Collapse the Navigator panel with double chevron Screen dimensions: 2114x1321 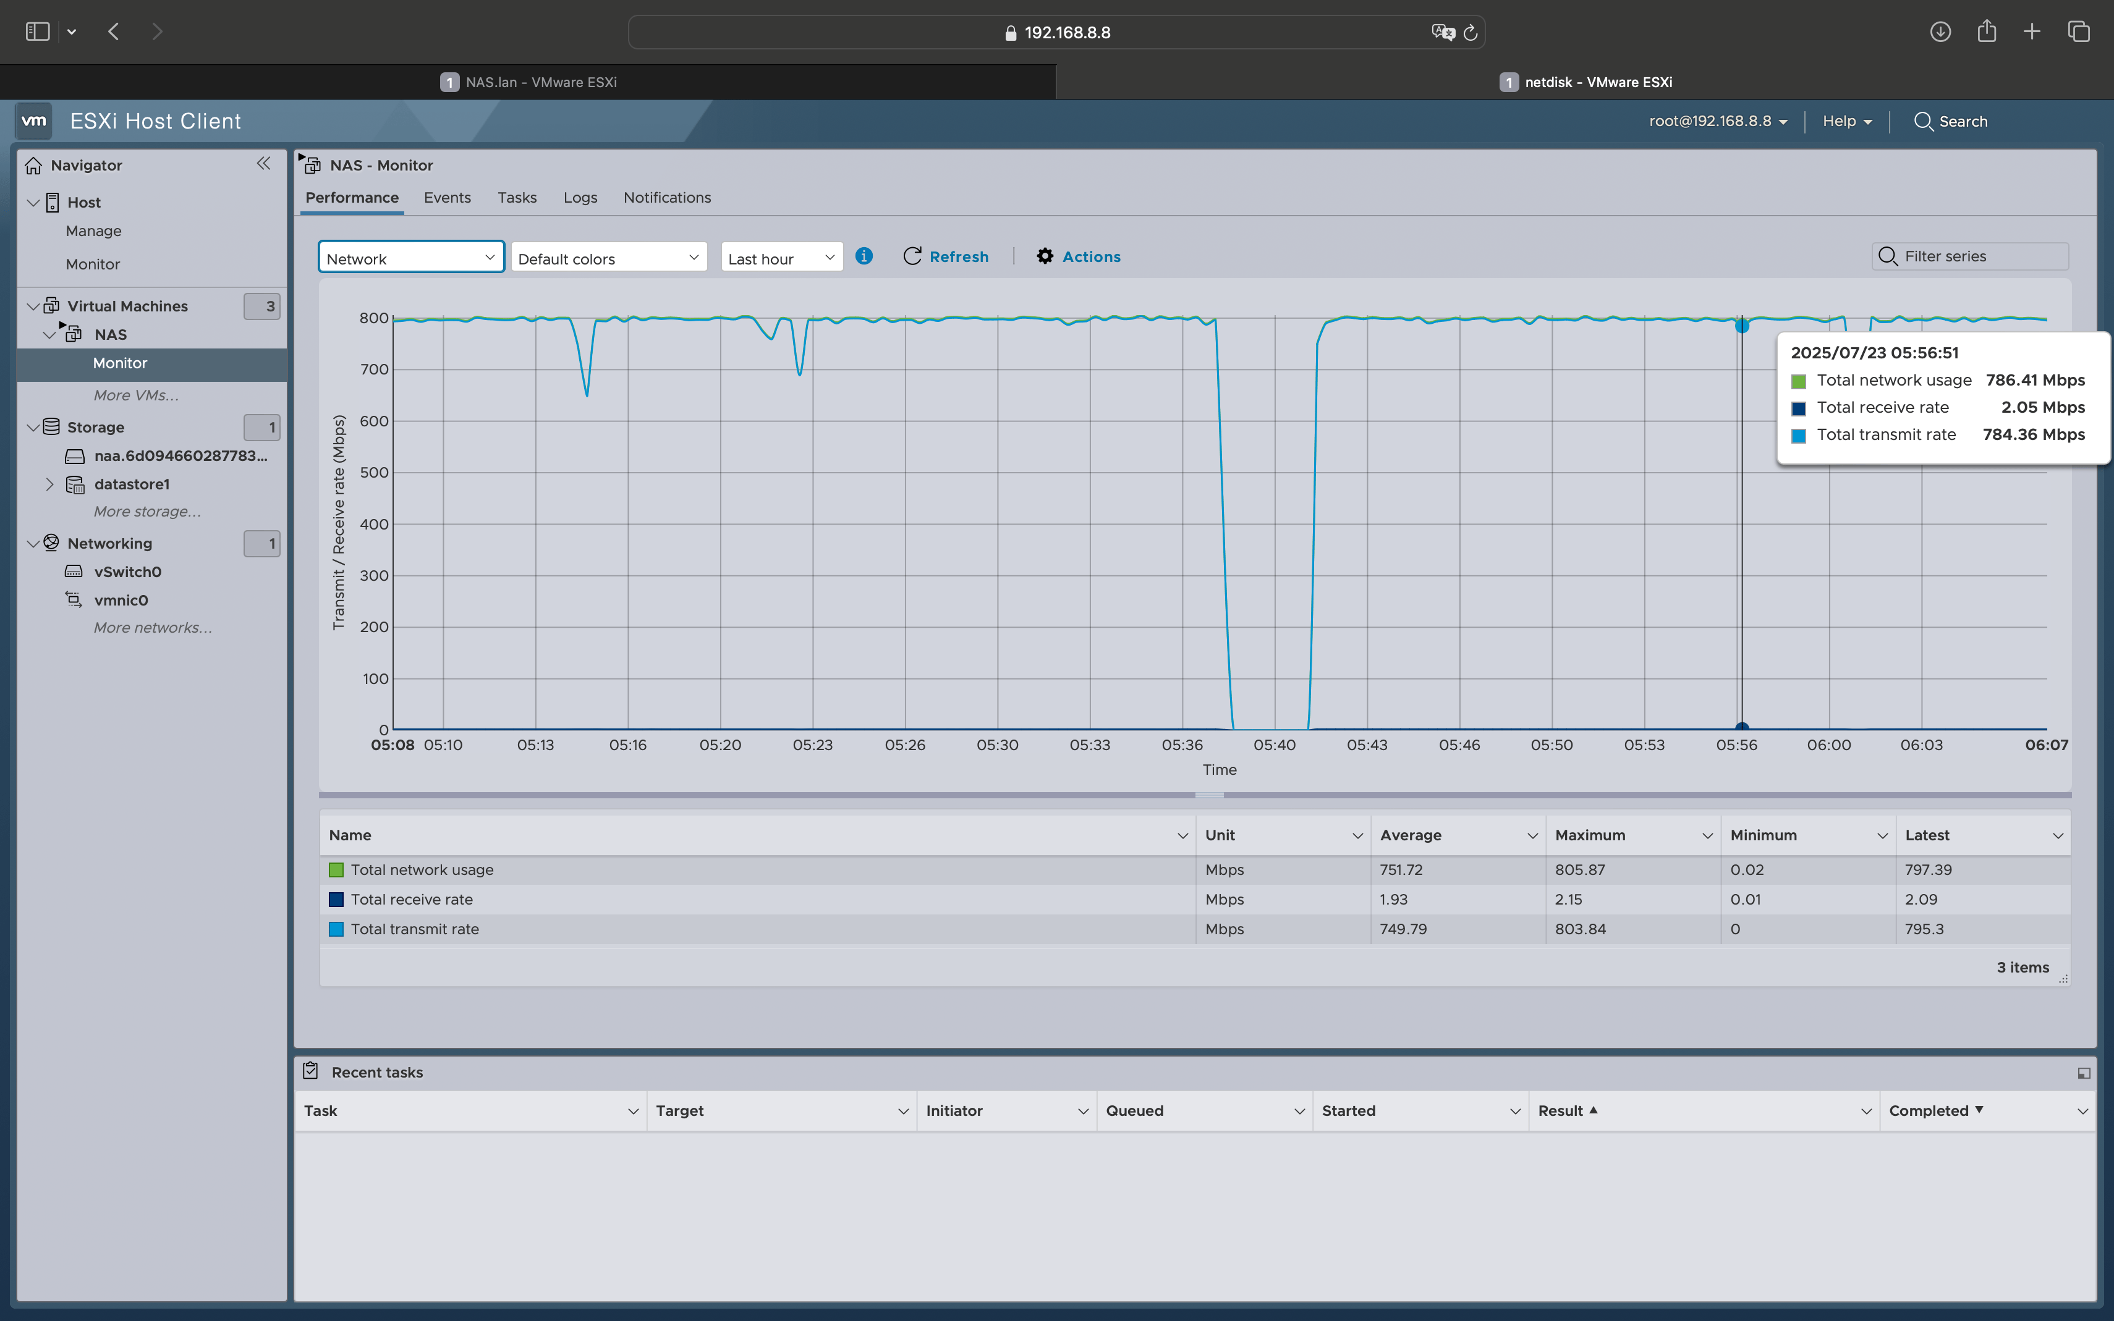pos(263,164)
